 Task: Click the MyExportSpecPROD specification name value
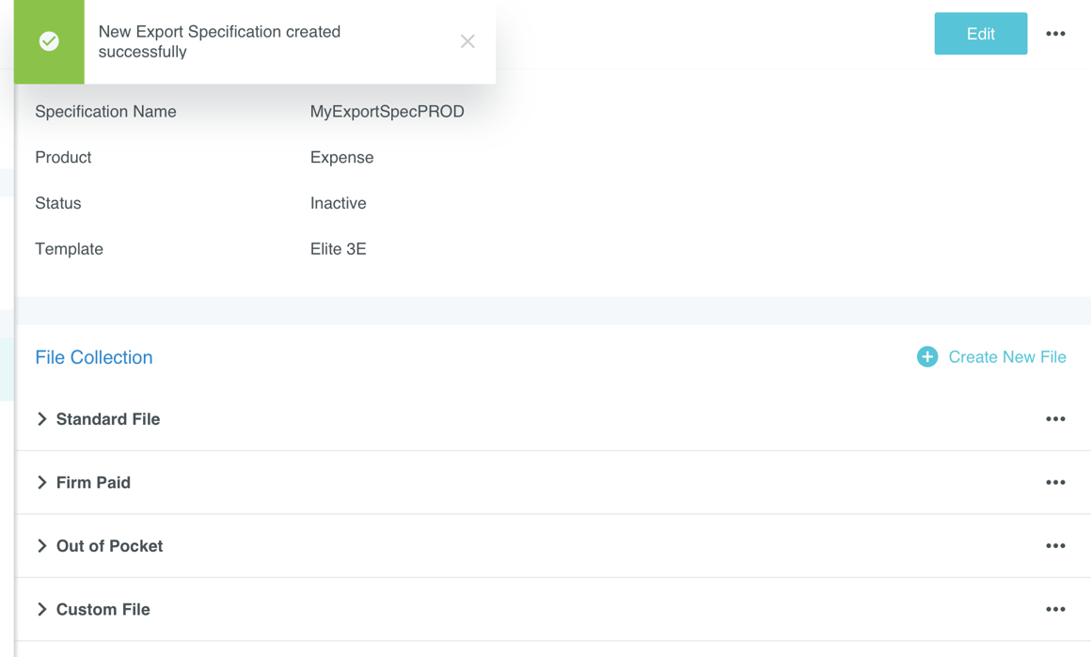[387, 112]
